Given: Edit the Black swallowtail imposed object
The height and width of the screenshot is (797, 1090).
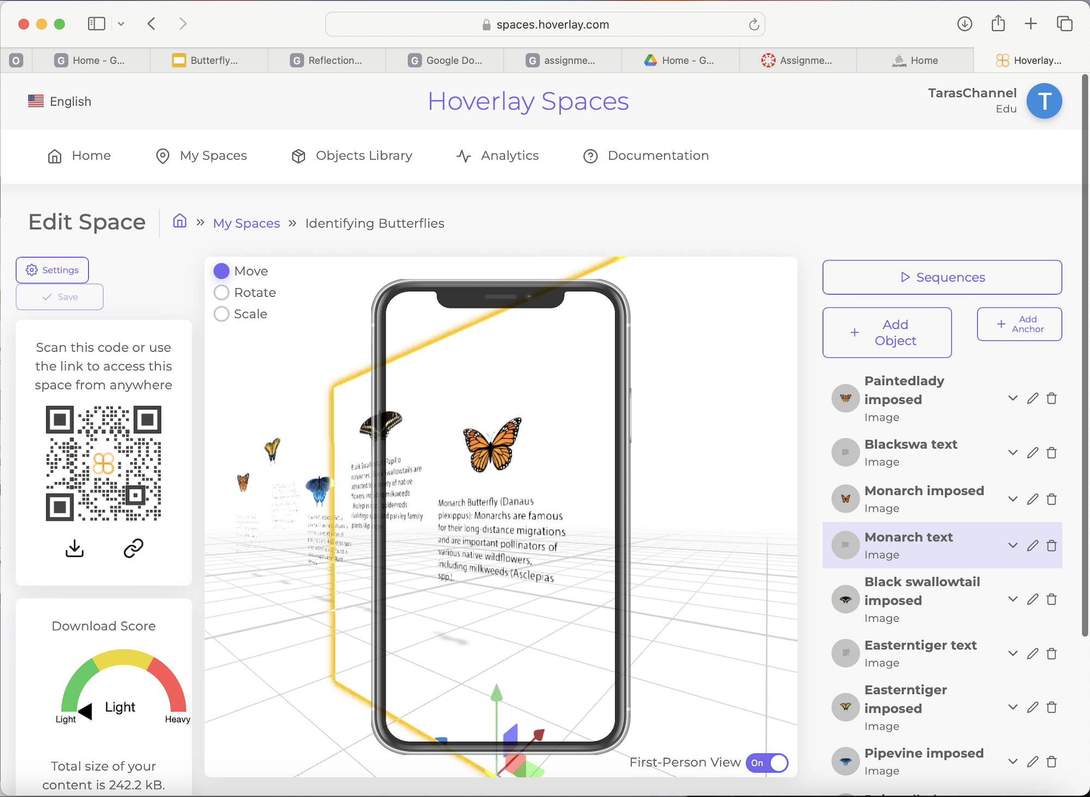Looking at the screenshot, I should (x=1032, y=599).
